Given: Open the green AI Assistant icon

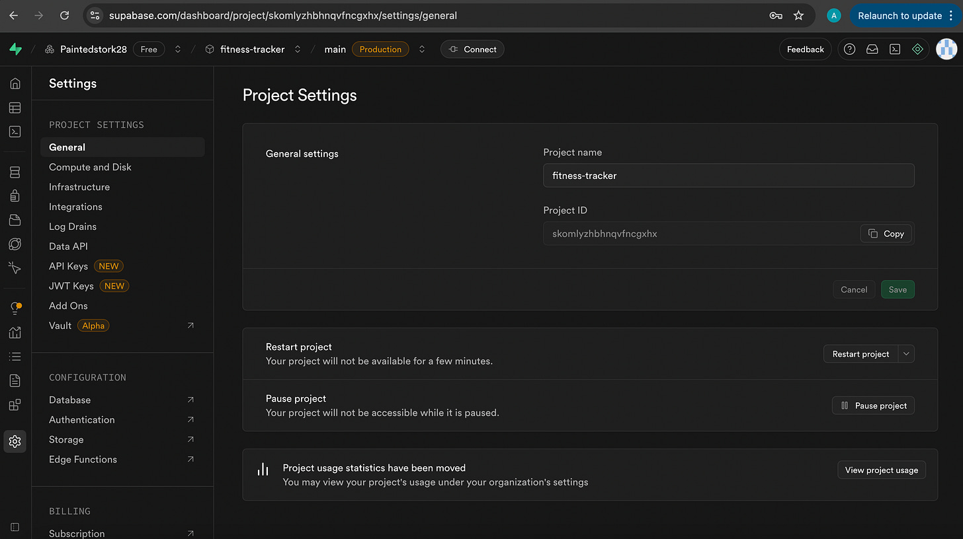Looking at the screenshot, I should [917, 50].
